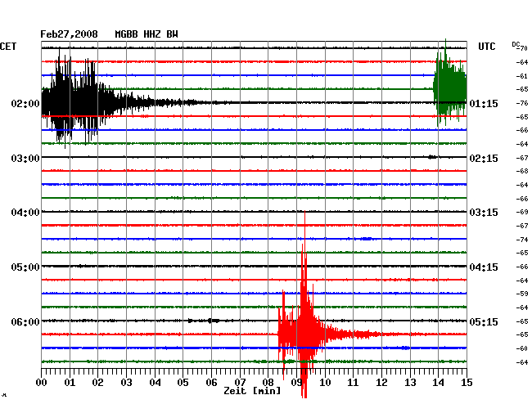Click the 05:15 UTC time label

(484, 321)
